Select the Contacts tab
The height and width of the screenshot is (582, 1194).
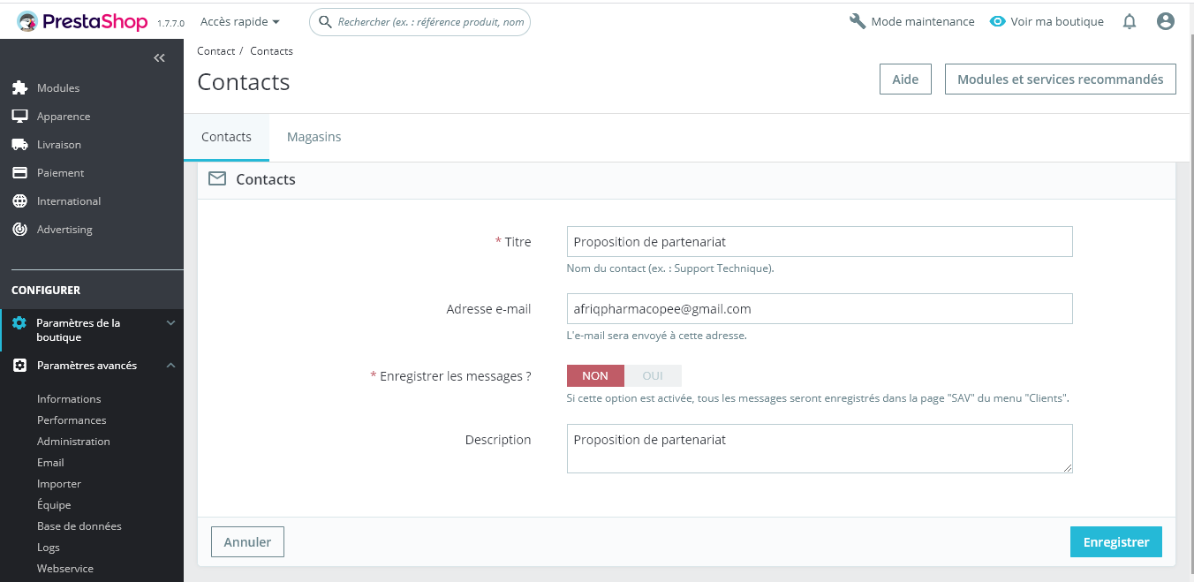click(x=226, y=137)
